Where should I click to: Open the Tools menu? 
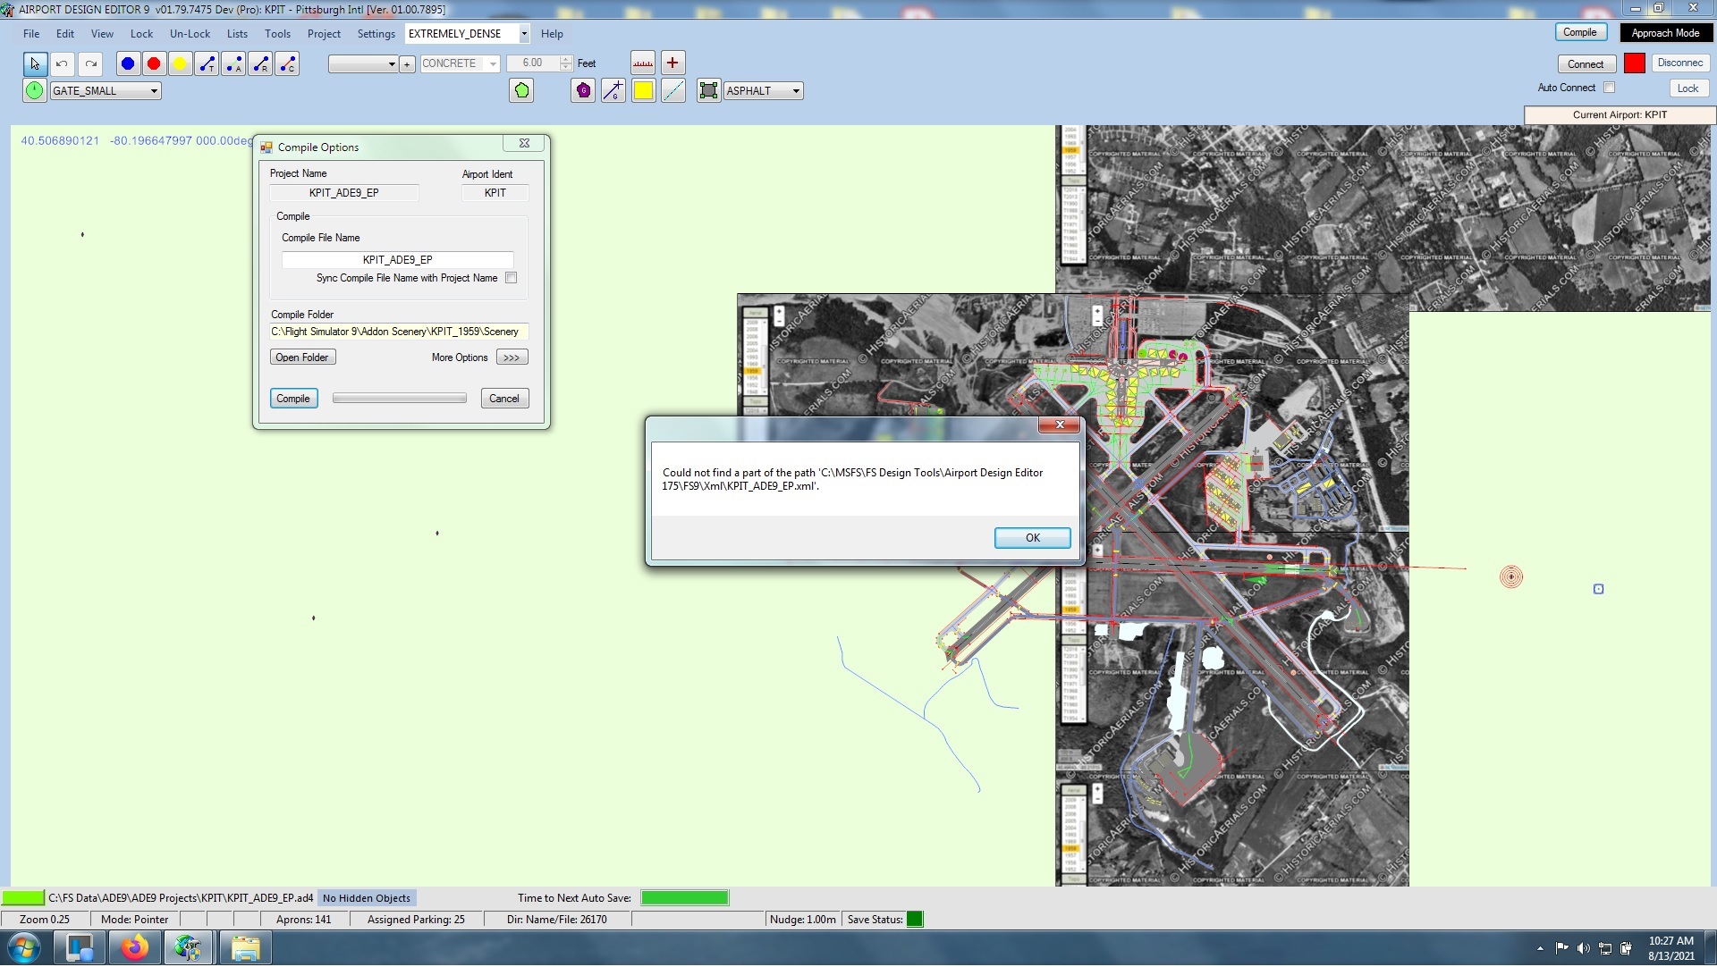pyautogui.click(x=277, y=34)
